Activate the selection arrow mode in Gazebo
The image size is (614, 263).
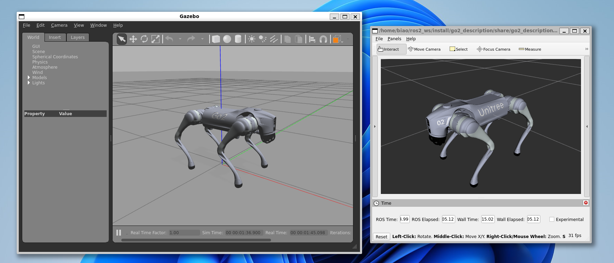pos(122,39)
